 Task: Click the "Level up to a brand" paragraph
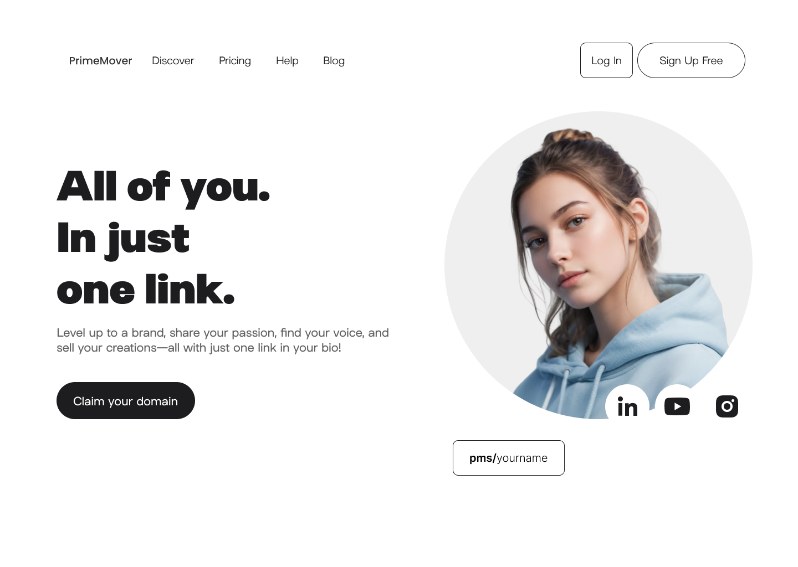tap(223, 340)
